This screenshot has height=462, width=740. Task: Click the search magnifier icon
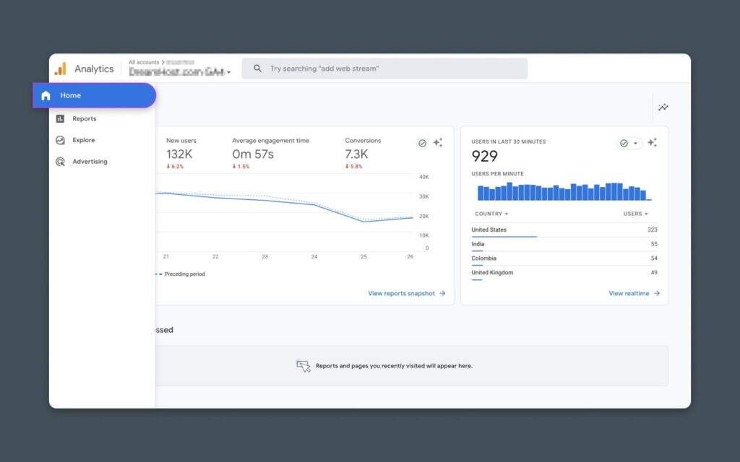click(x=257, y=69)
